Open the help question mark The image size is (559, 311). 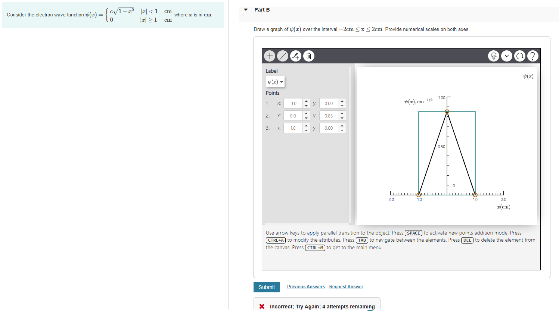[x=532, y=56]
